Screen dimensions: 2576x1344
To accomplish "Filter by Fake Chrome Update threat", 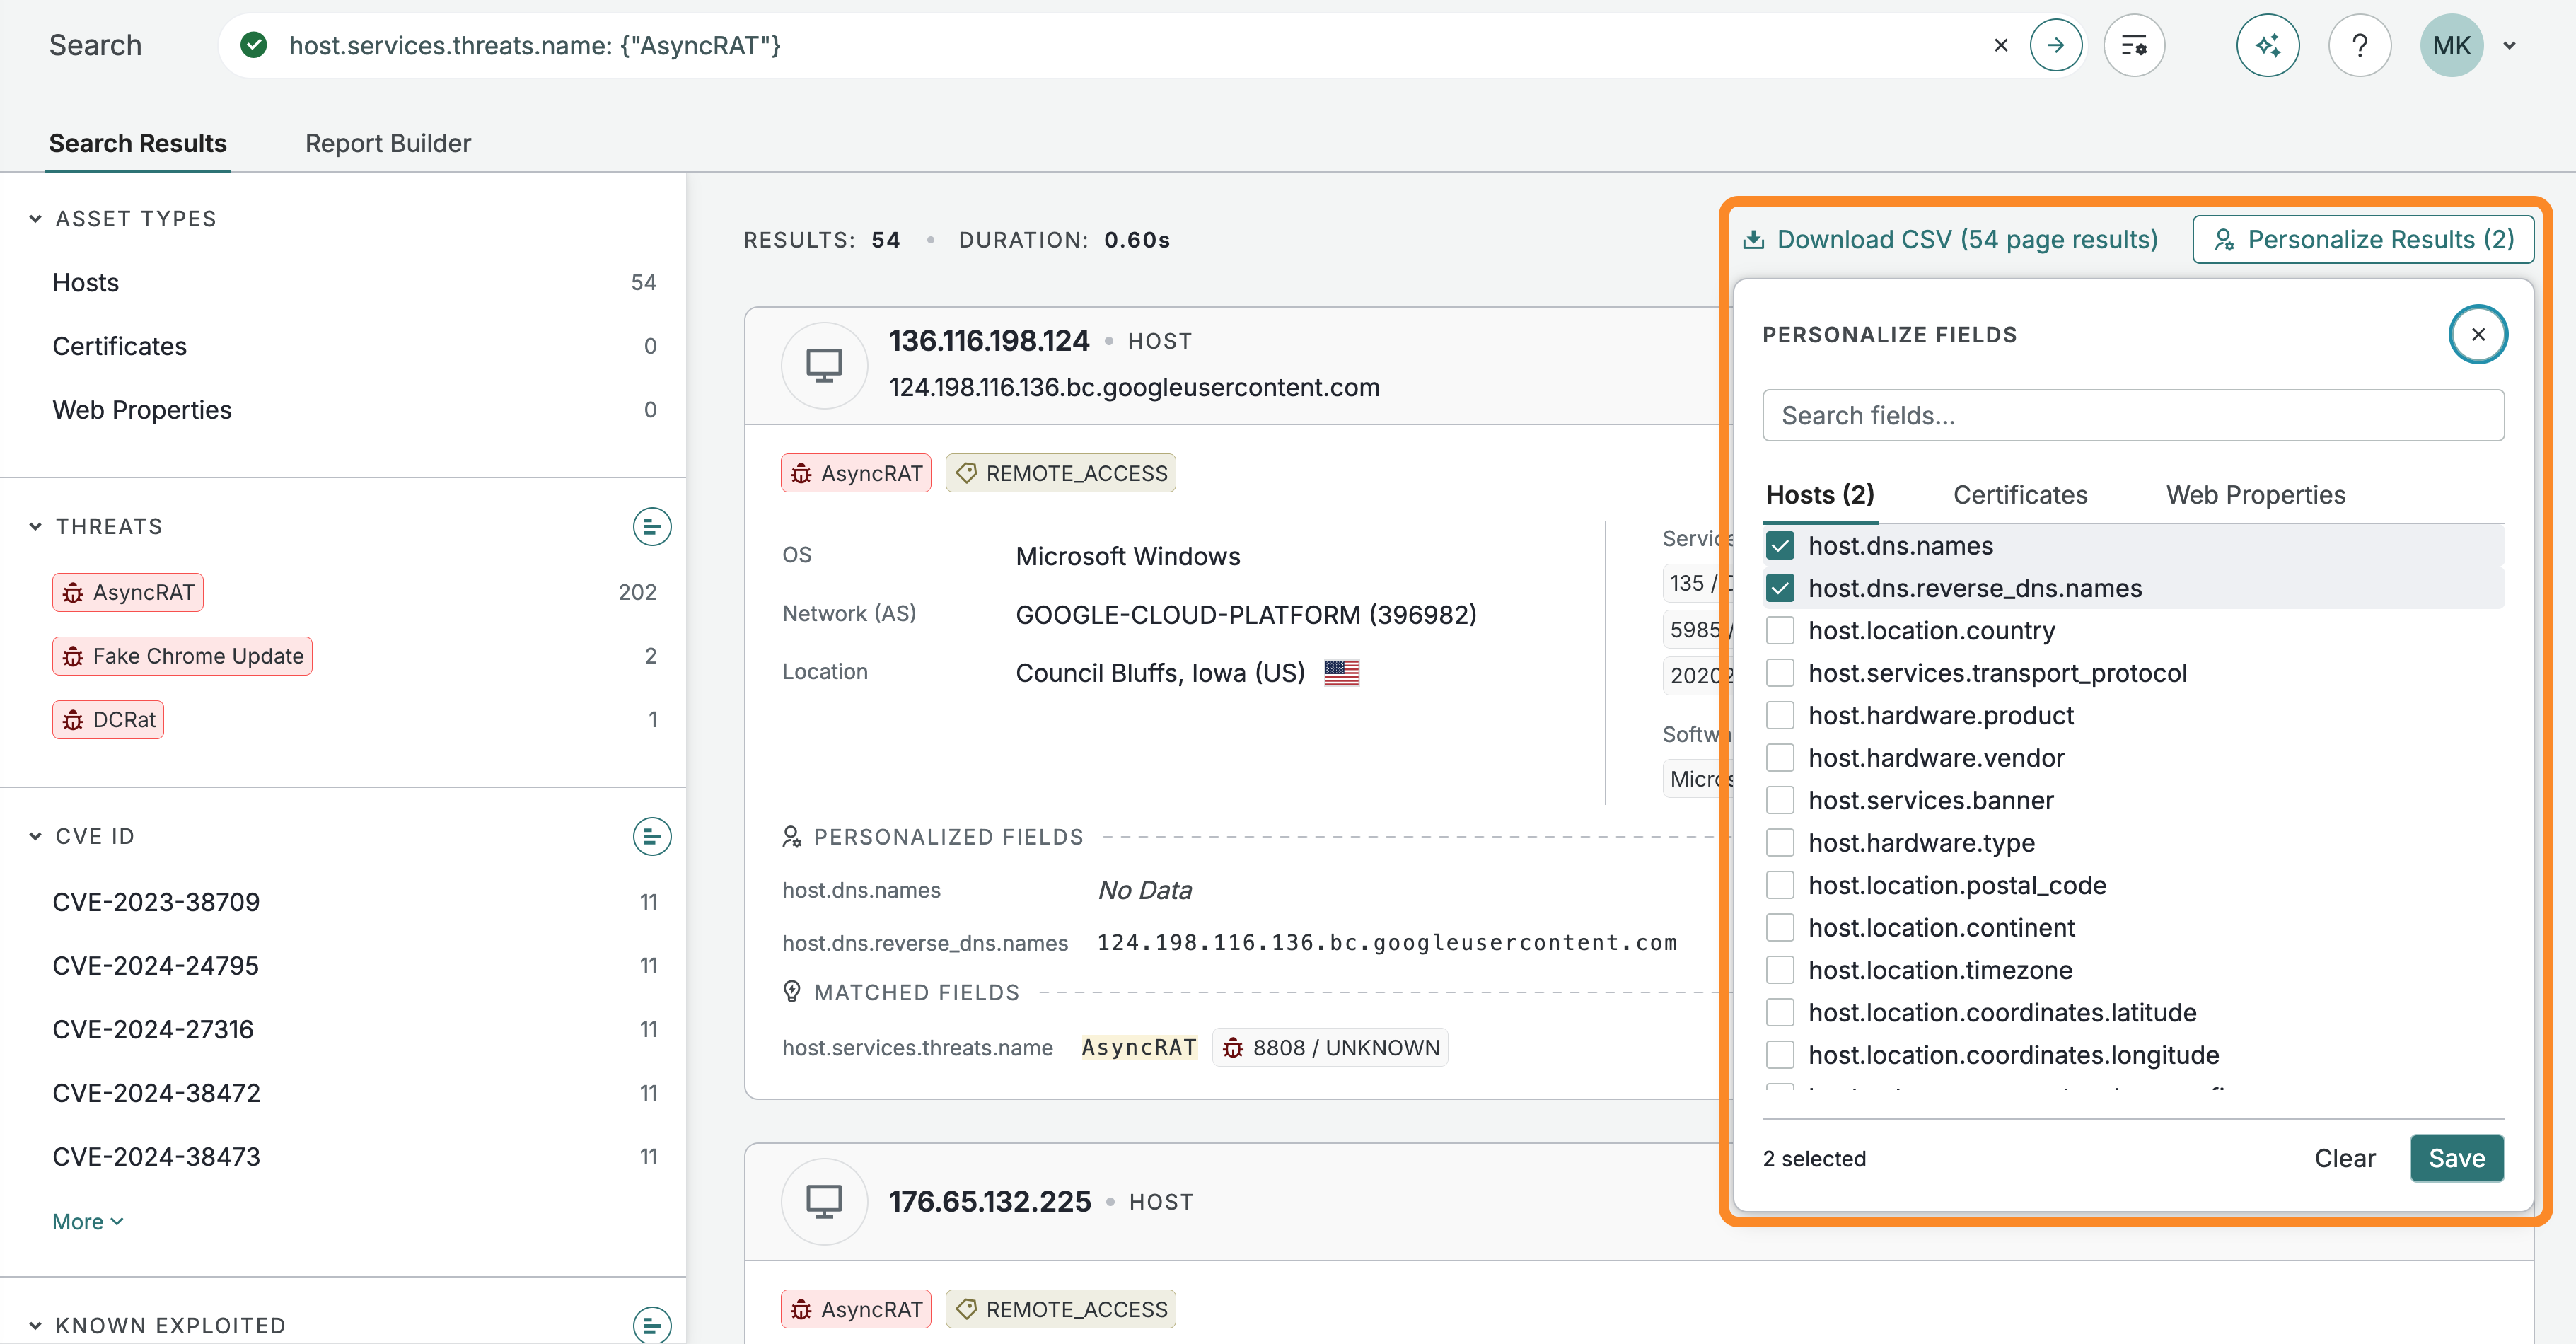I will coord(182,656).
